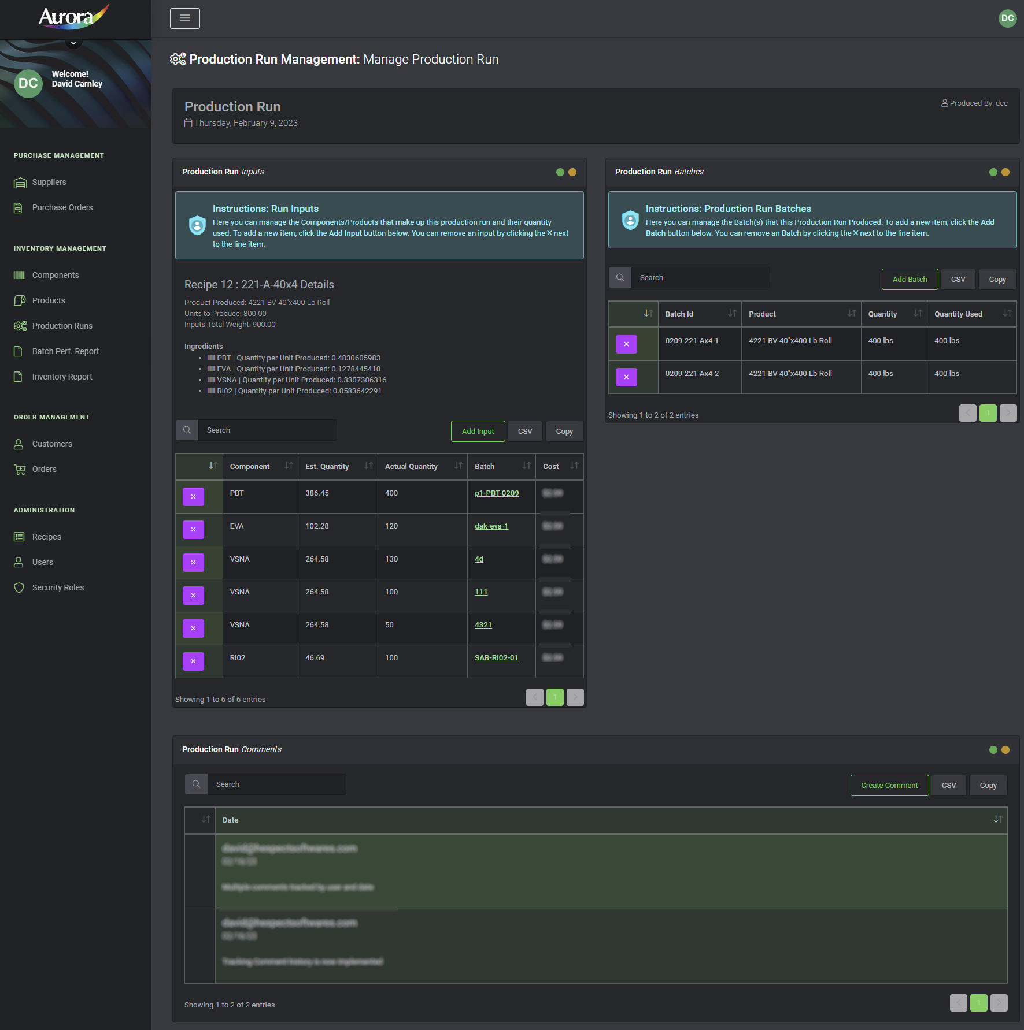
Task: Expand the sidebar profile chevron
Action: tap(73, 43)
